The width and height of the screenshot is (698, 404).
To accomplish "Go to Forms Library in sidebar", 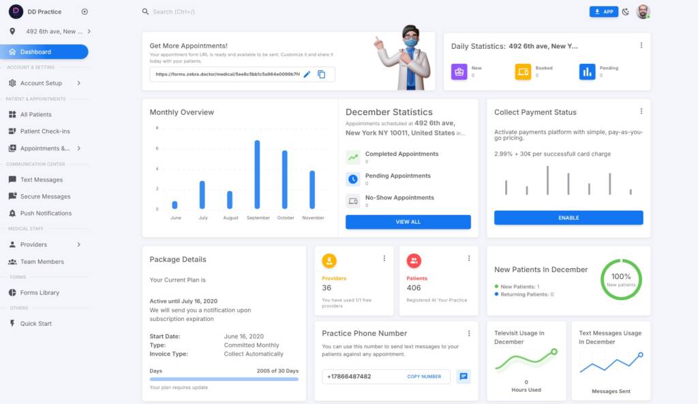I will point(40,292).
